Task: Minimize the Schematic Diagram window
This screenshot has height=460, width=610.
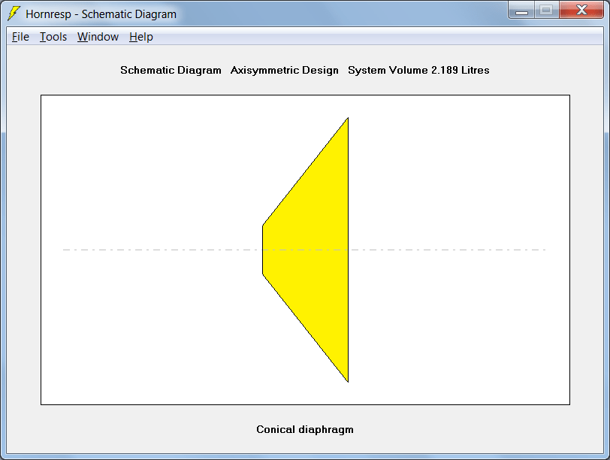Action: point(521,10)
